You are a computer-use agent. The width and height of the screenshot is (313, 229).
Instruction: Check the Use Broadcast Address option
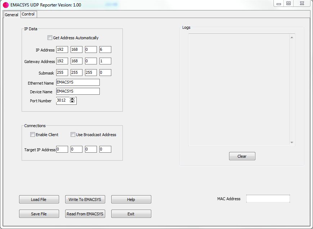click(73, 135)
